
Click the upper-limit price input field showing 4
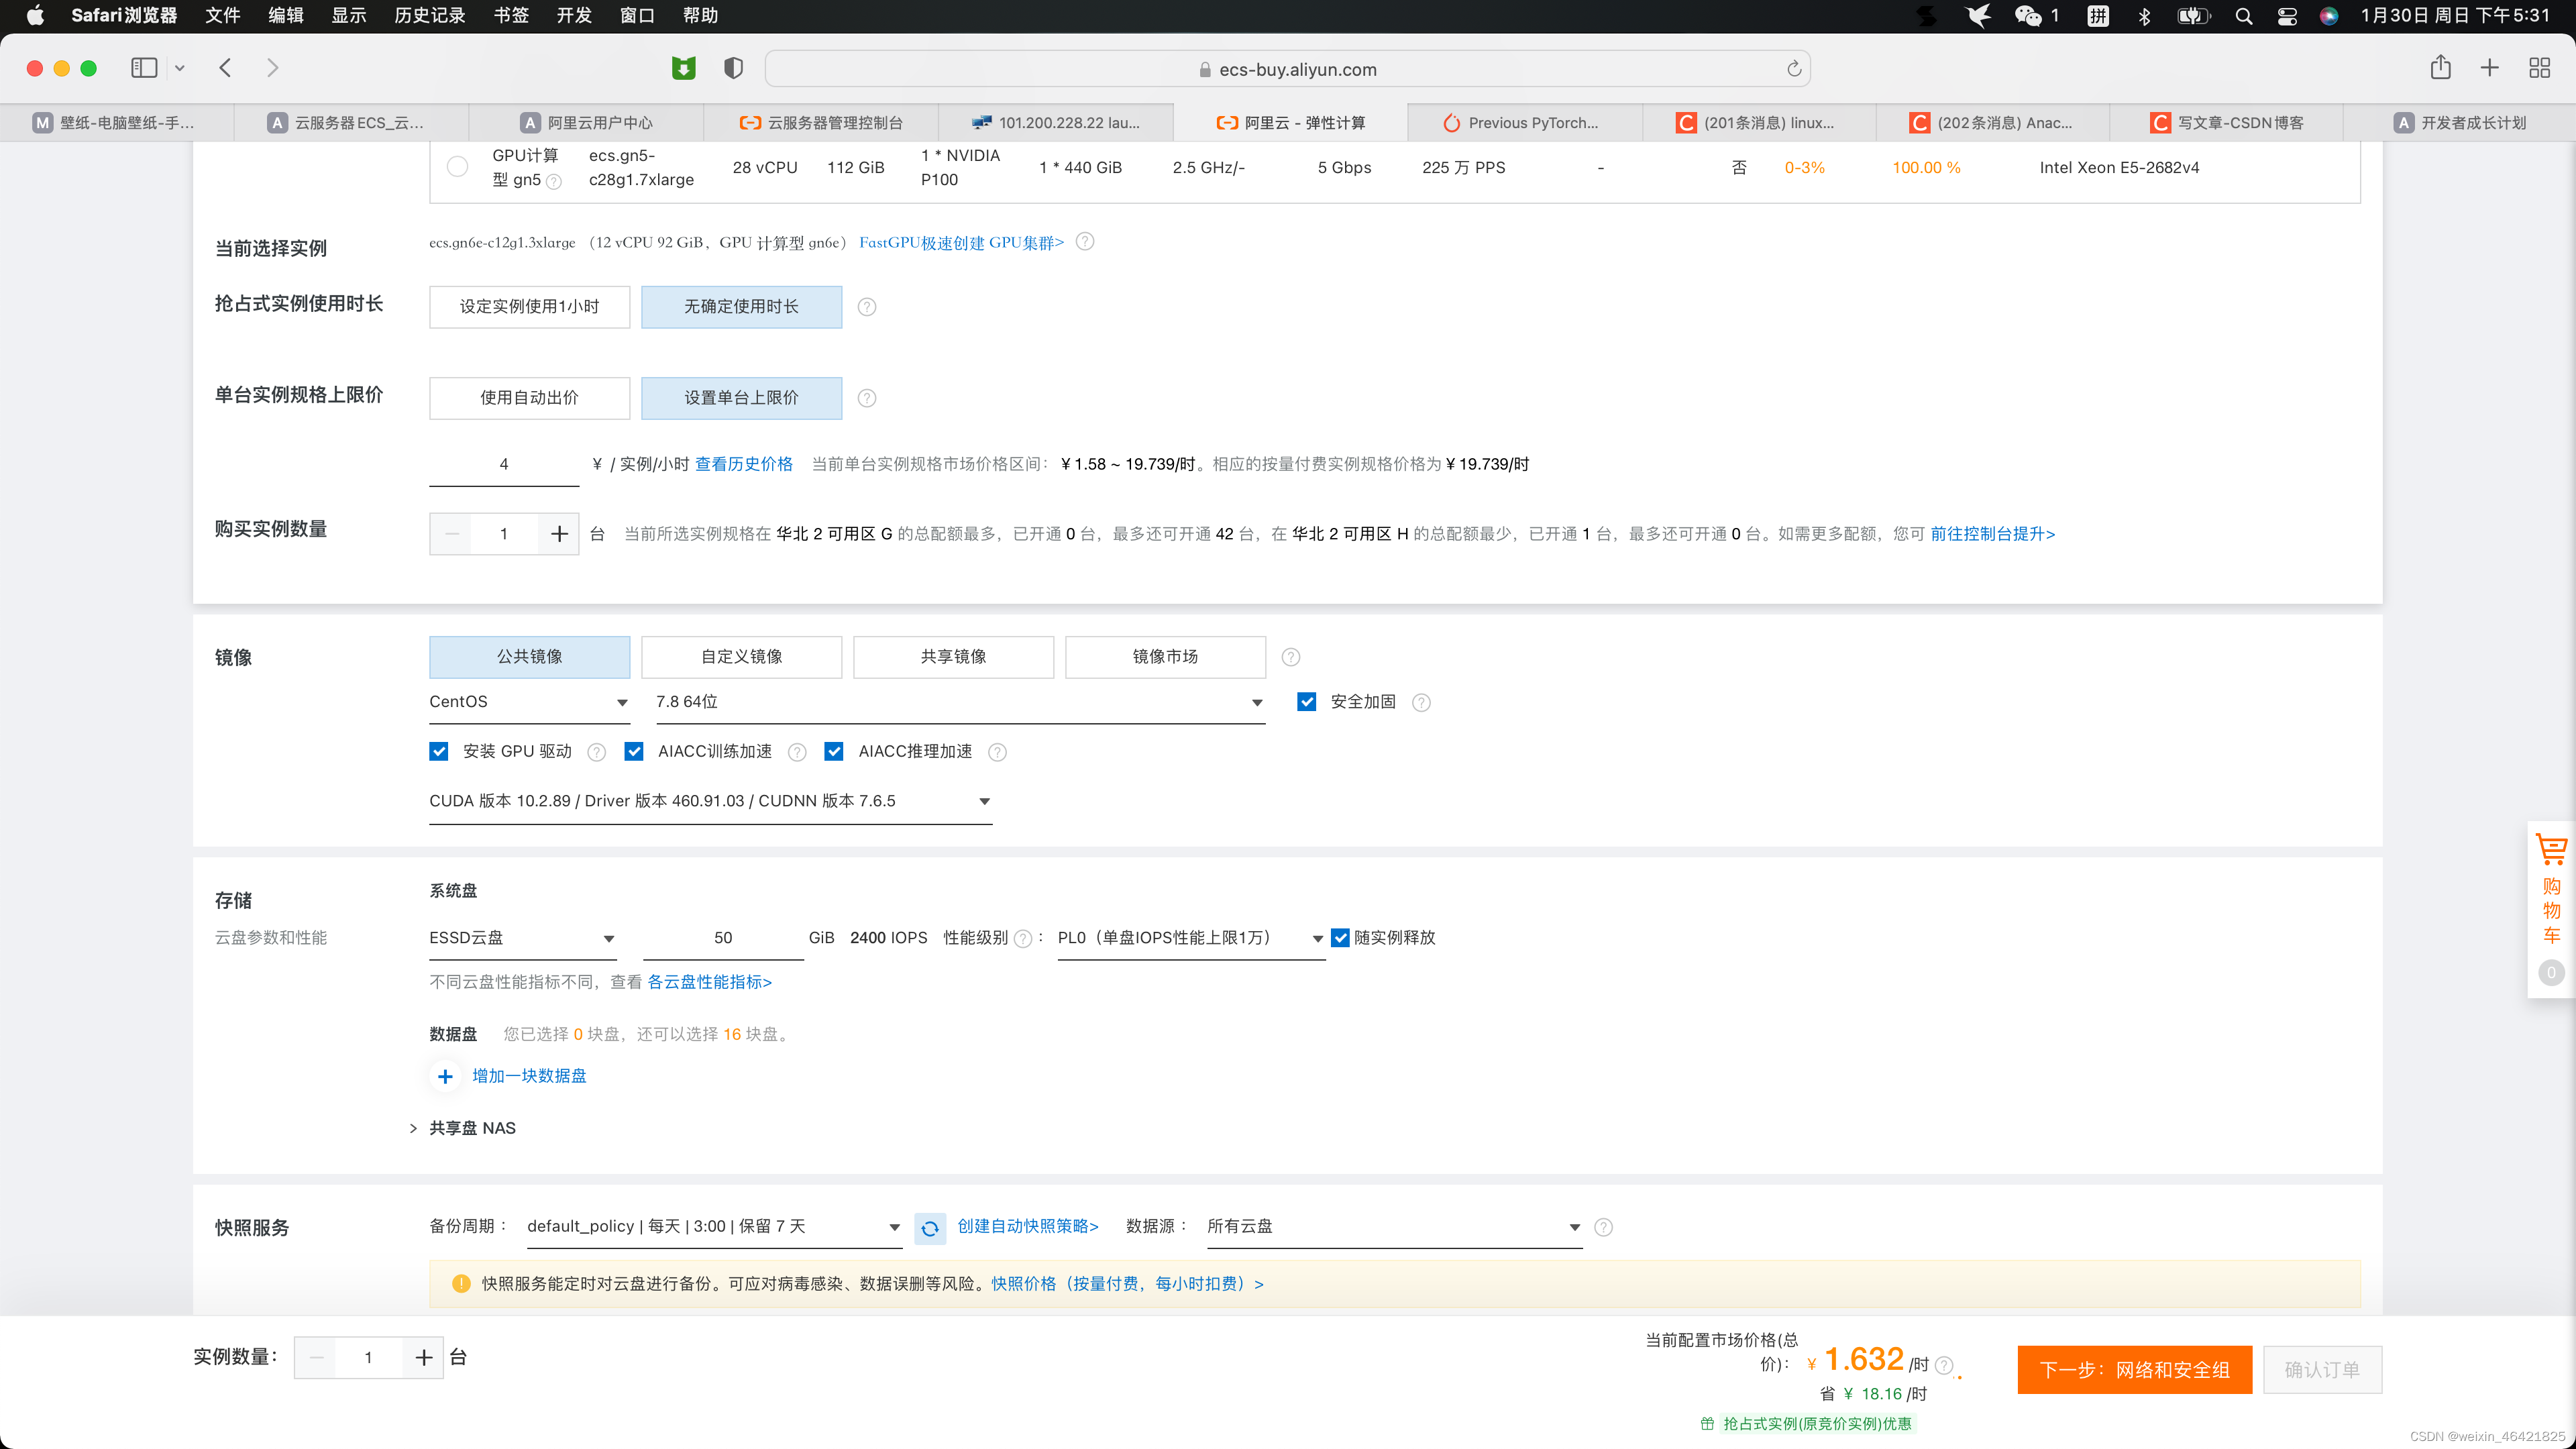coord(504,464)
